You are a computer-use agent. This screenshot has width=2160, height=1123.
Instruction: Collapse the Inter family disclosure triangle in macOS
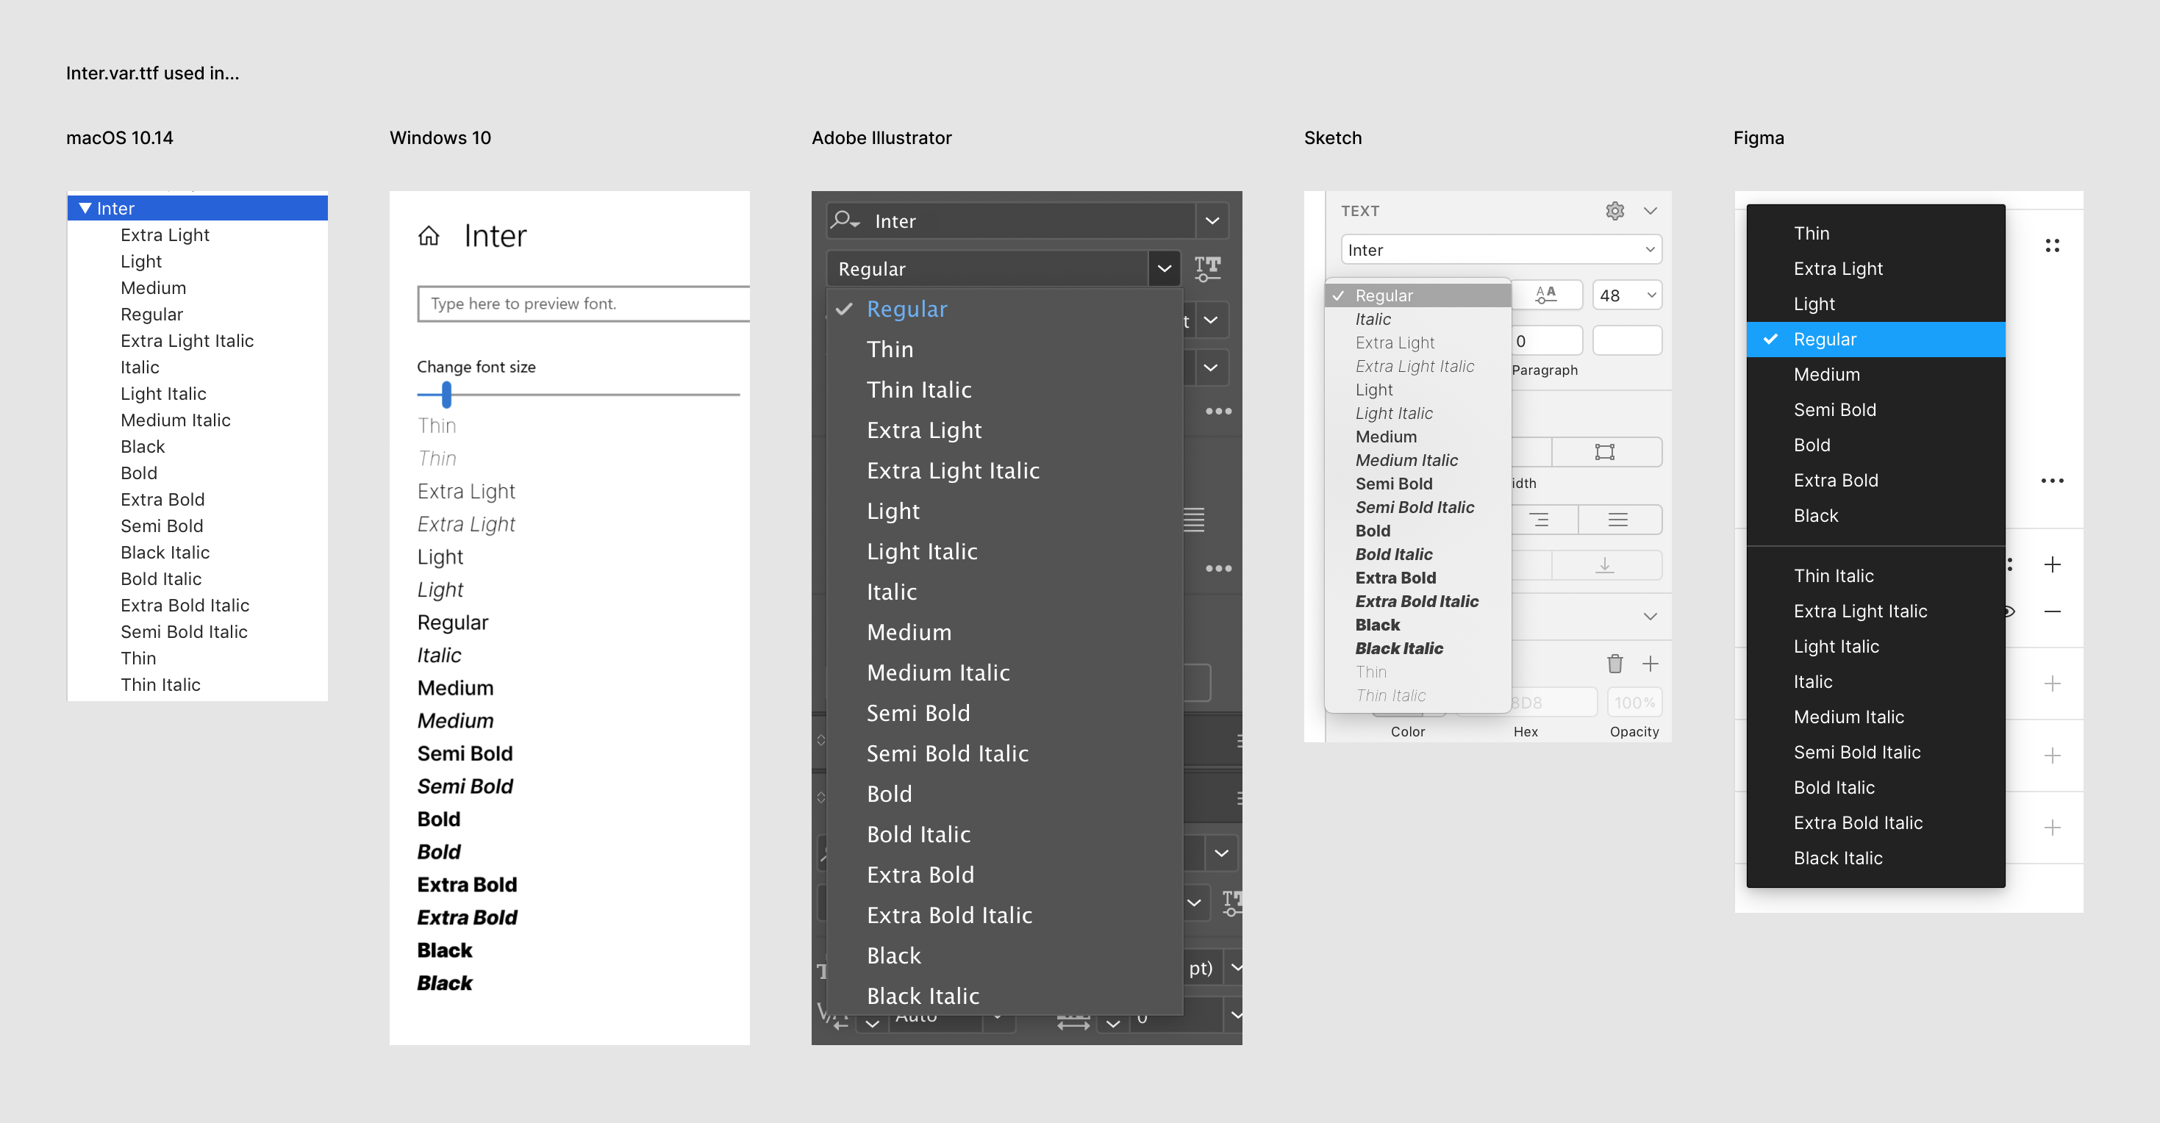[x=85, y=208]
